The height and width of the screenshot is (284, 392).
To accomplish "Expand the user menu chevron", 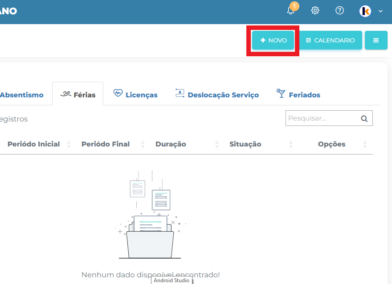I will 380,11.
